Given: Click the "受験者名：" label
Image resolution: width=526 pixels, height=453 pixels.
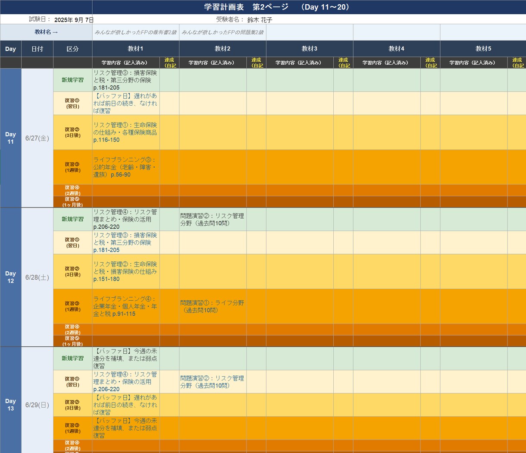Looking at the screenshot, I should point(230,19).
